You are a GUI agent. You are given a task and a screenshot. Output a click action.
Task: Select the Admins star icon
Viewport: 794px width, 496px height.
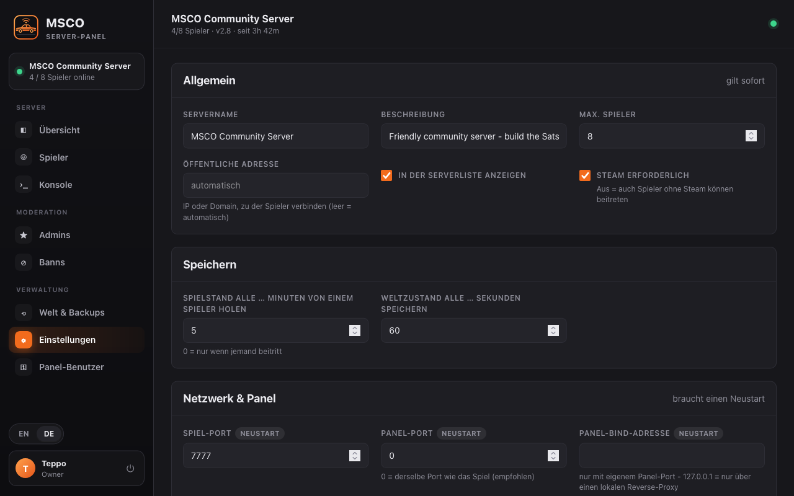click(24, 235)
